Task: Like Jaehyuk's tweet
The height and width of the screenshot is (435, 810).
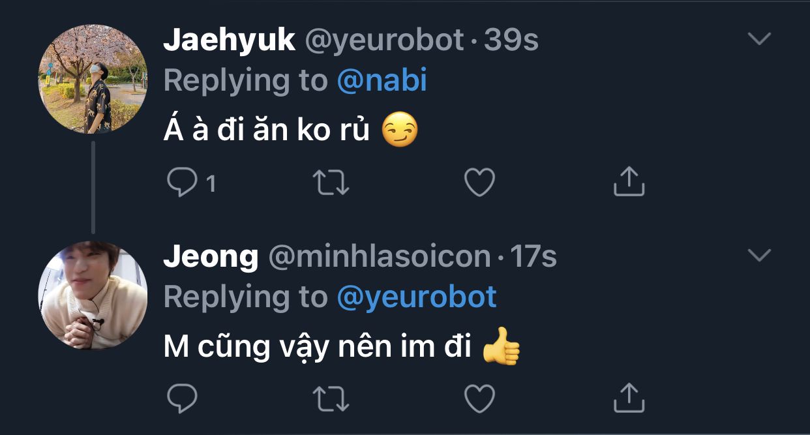Action: pos(479,183)
